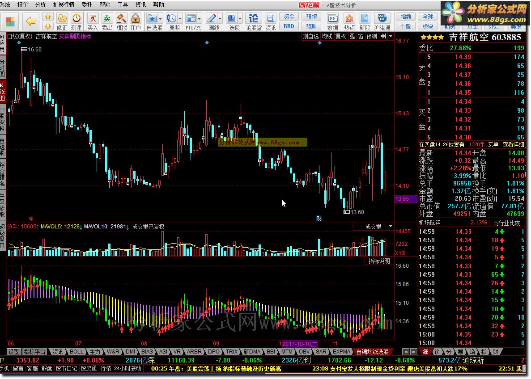This screenshot has height=379, width=531.
Task: Select the 自编均线选股 tab
Action: pos(373,352)
